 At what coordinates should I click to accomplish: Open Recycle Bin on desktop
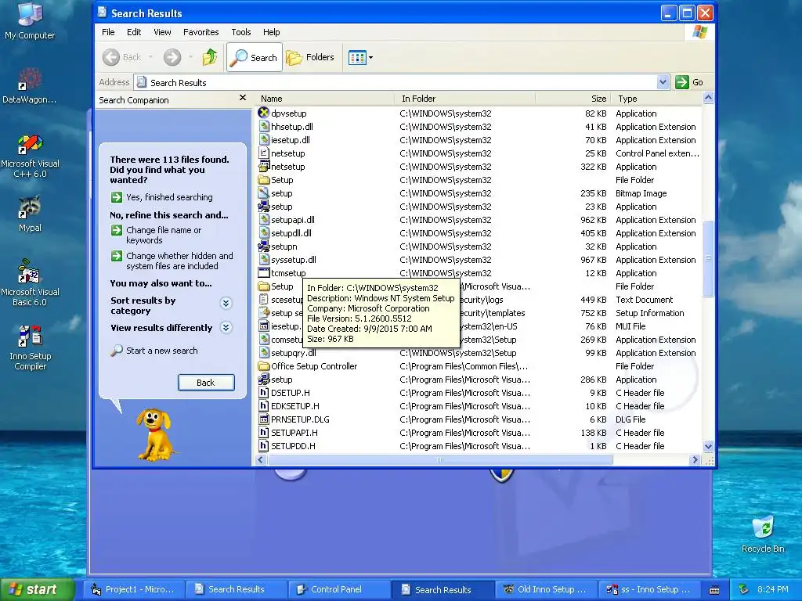tap(763, 534)
